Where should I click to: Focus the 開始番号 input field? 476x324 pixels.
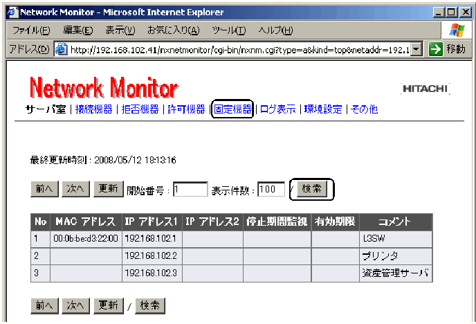(x=190, y=190)
